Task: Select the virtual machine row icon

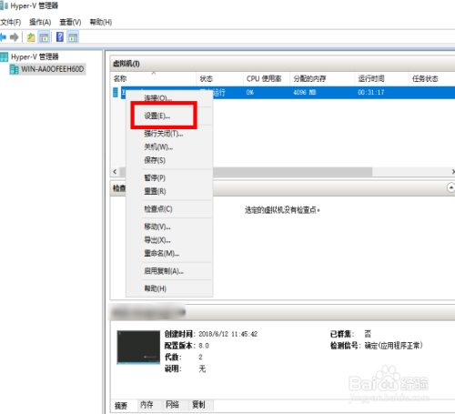Action: click(116, 92)
